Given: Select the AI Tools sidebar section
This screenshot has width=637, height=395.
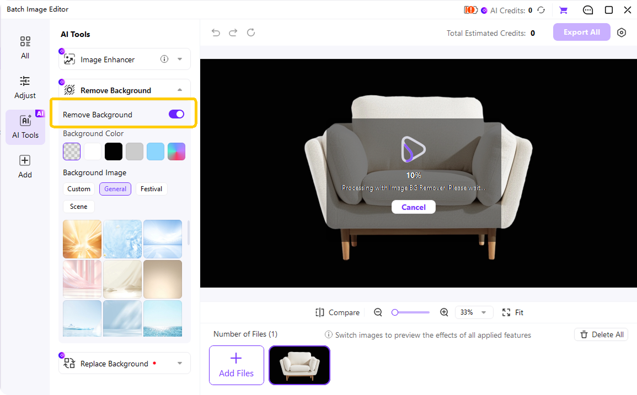Looking at the screenshot, I should pyautogui.click(x=25, y=127).
